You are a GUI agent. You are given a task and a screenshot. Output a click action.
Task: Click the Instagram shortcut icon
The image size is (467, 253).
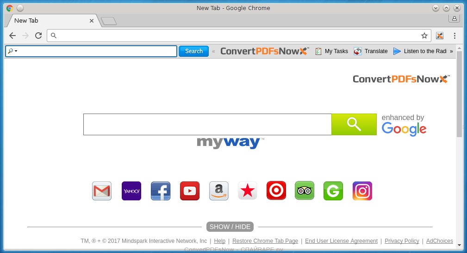point(362,191)
